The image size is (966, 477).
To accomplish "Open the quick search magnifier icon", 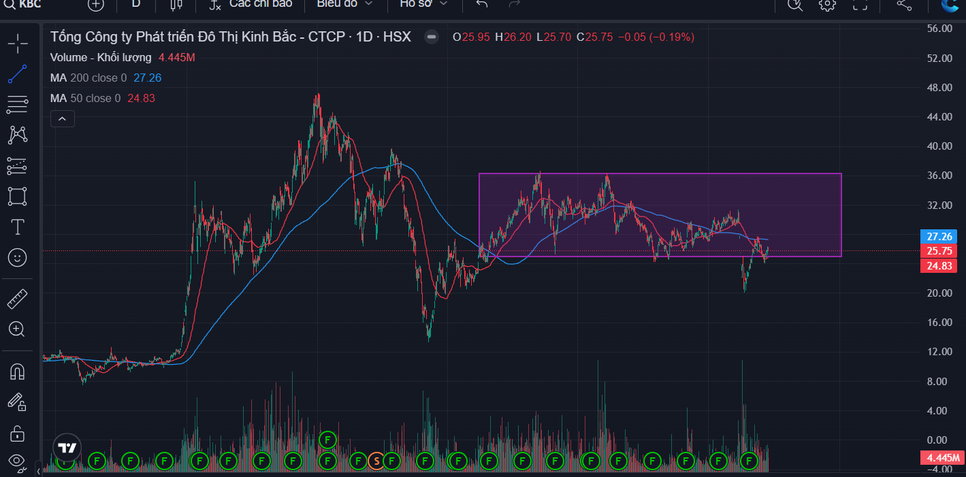I will [x=795, y=4].
